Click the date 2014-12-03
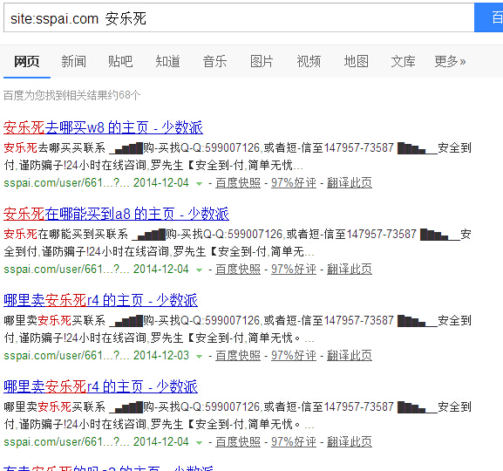 (161, 356)
